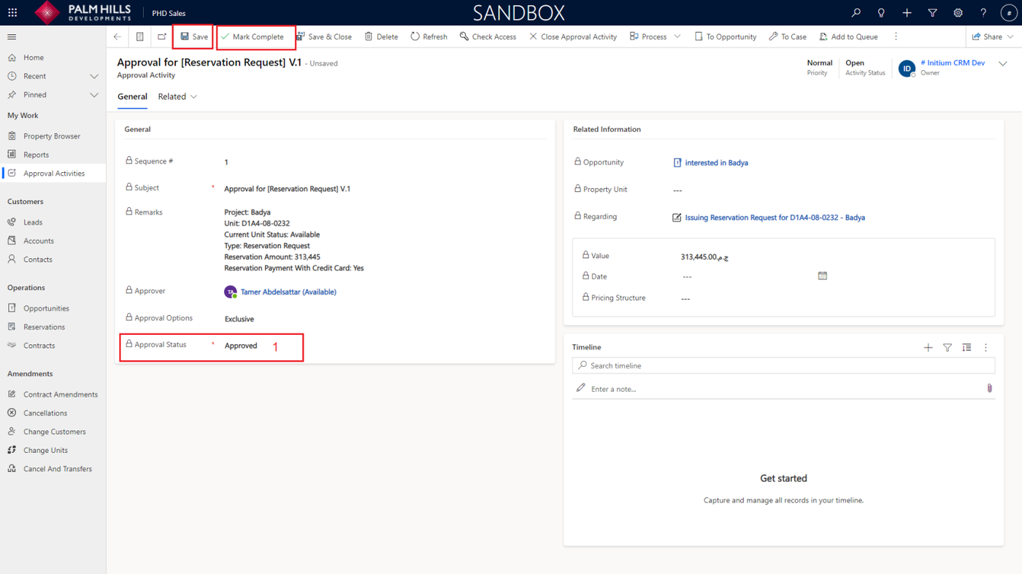Click the attachment paperclip icon in note
Screen dimensions: 1022x574
[989, 389]
